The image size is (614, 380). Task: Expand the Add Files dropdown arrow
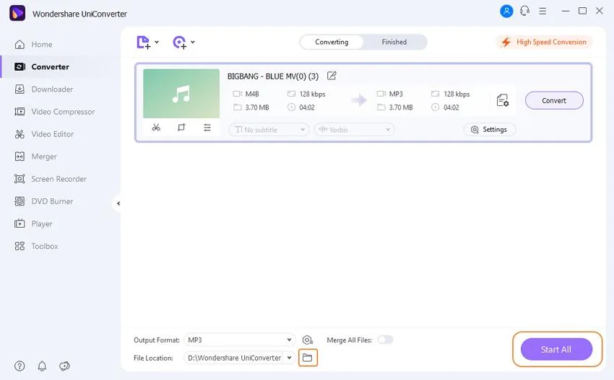click(157, 42)
